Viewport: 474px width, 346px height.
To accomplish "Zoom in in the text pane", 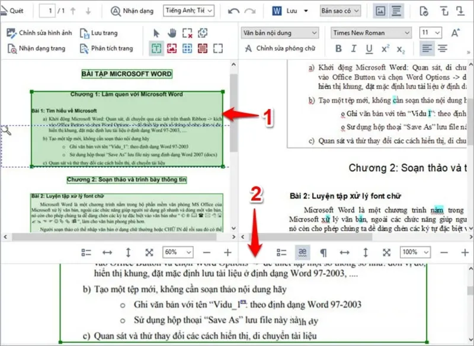I will pyautogui.click(x=465, y=252).
